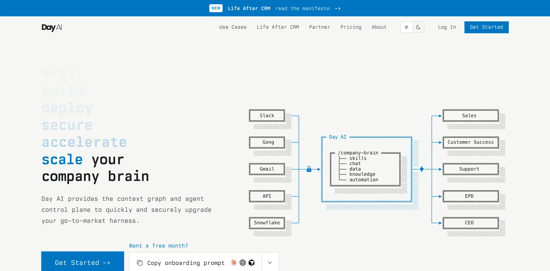Image resolution: width=550 pixels, height=271 pixels.
Task: Click the lightning bolt icon in diagram
Action: (422, 169)
